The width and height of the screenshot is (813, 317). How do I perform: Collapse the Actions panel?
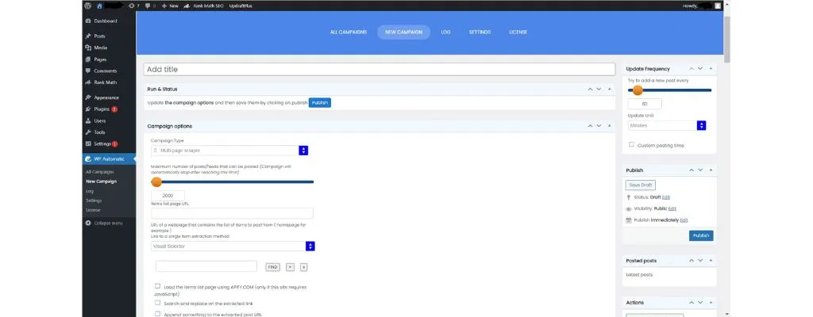pyautogui.click(x=711, y=302)
